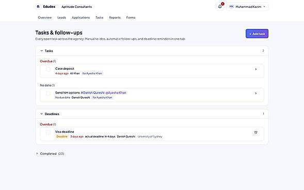Collapse the Tasks section chevron
Screen dimensions: 304x190
(x=41, y=51)
